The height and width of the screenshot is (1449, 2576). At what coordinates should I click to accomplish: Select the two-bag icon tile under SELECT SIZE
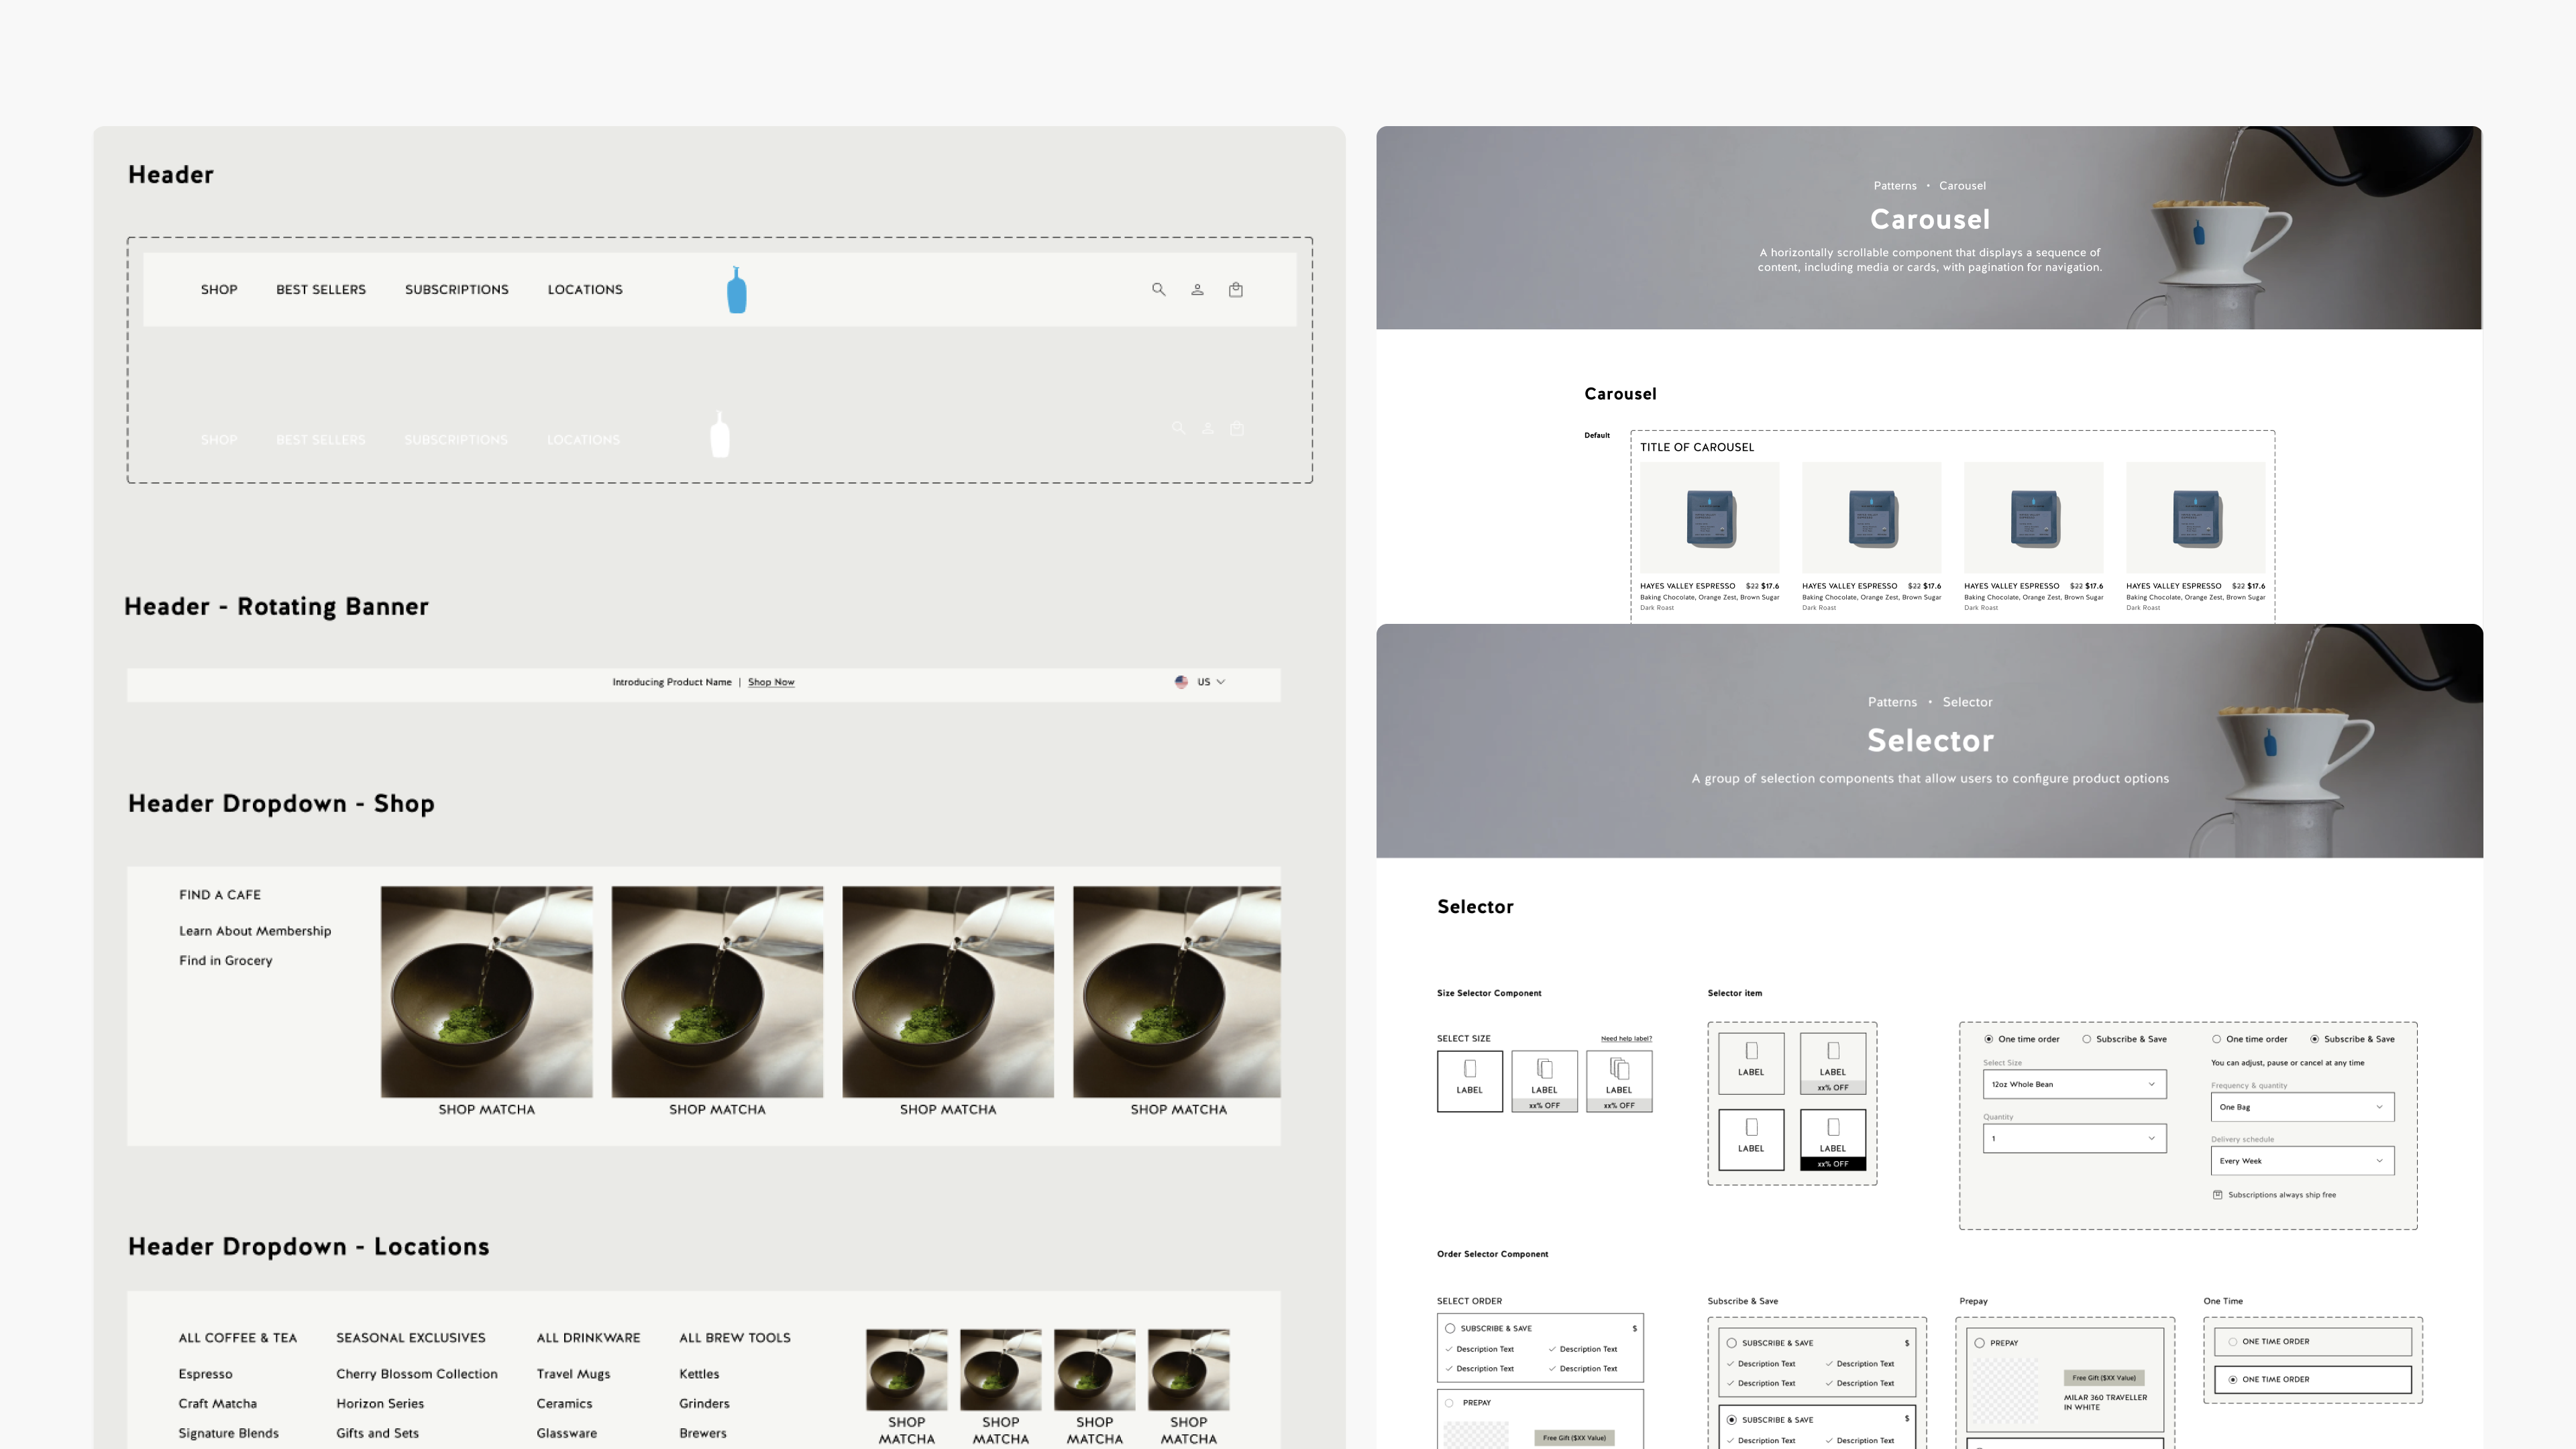[x=1544, y=1080]
